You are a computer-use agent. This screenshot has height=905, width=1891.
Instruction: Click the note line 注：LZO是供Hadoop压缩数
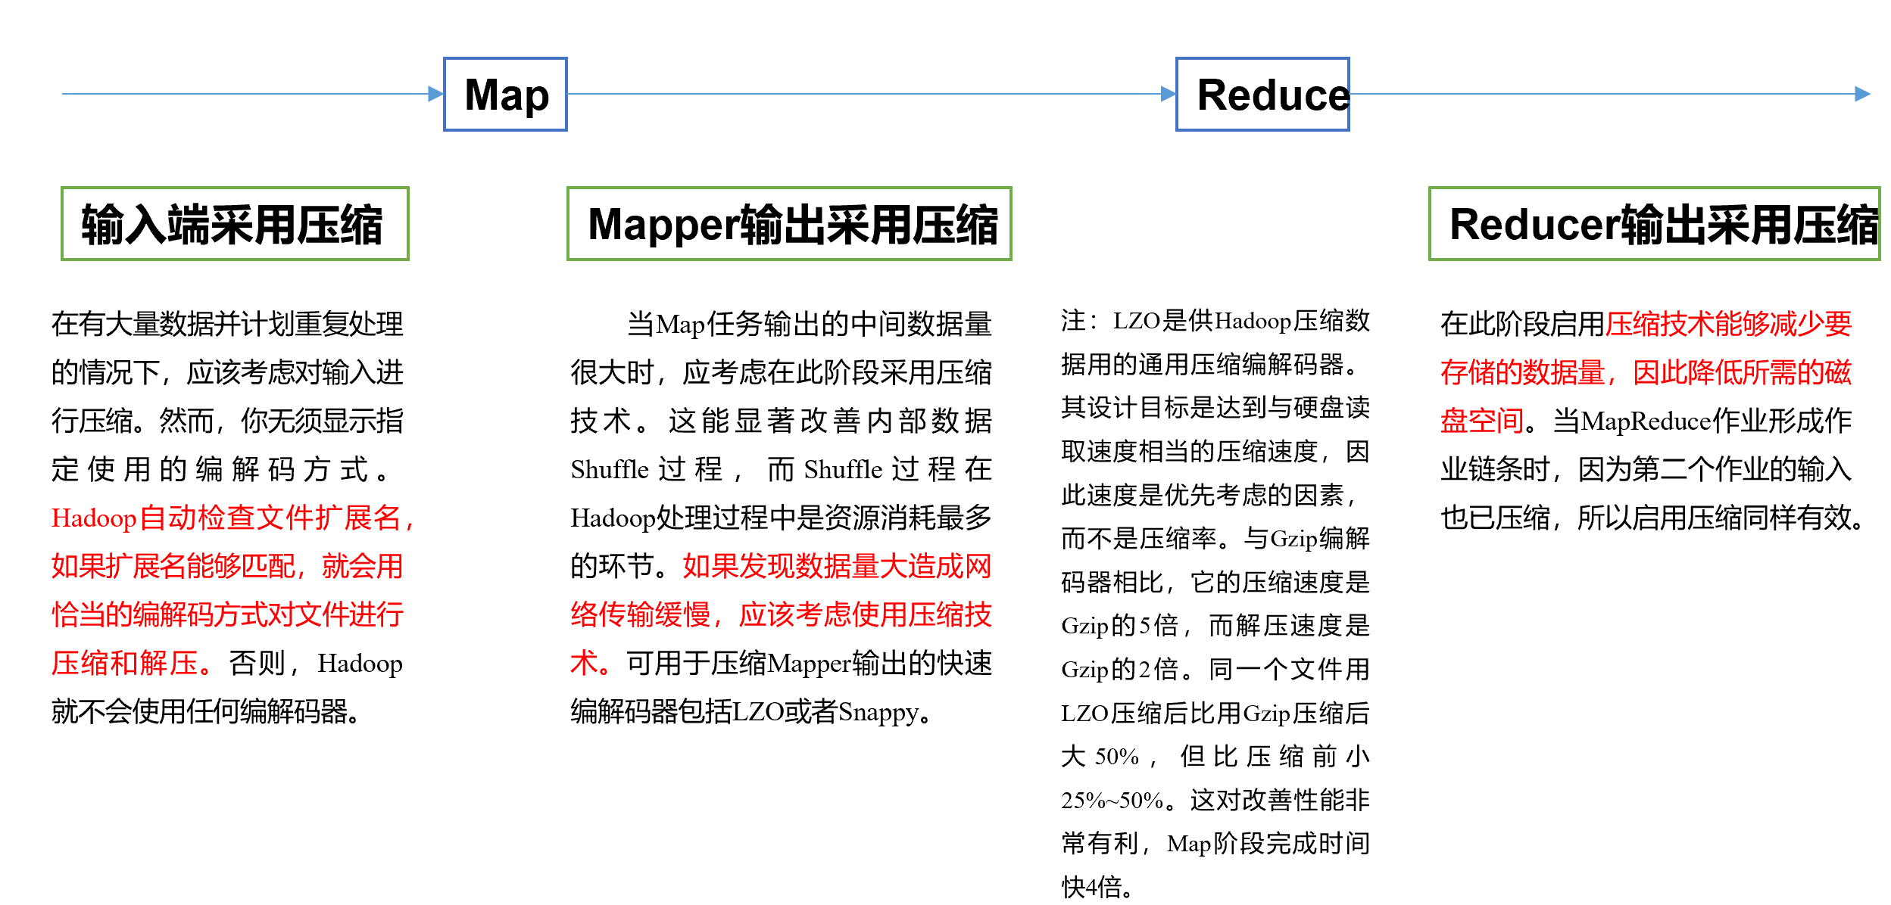1215,321
